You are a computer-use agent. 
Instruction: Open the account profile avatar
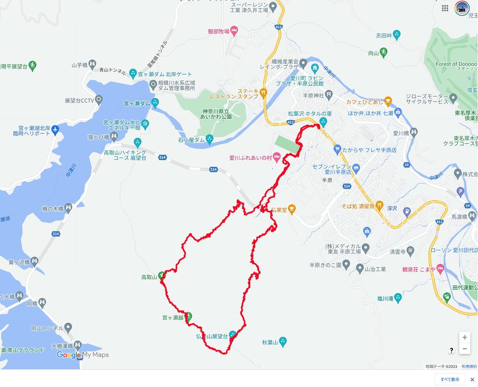click(x=462, y=8)
